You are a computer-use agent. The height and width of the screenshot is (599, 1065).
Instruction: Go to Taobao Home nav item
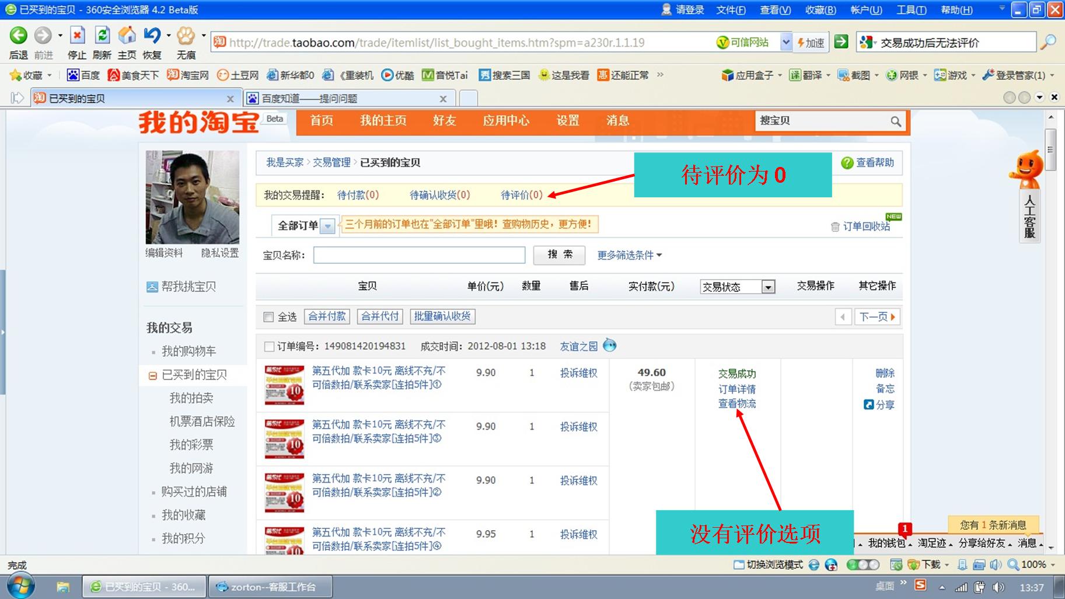(x=322, y=120)
